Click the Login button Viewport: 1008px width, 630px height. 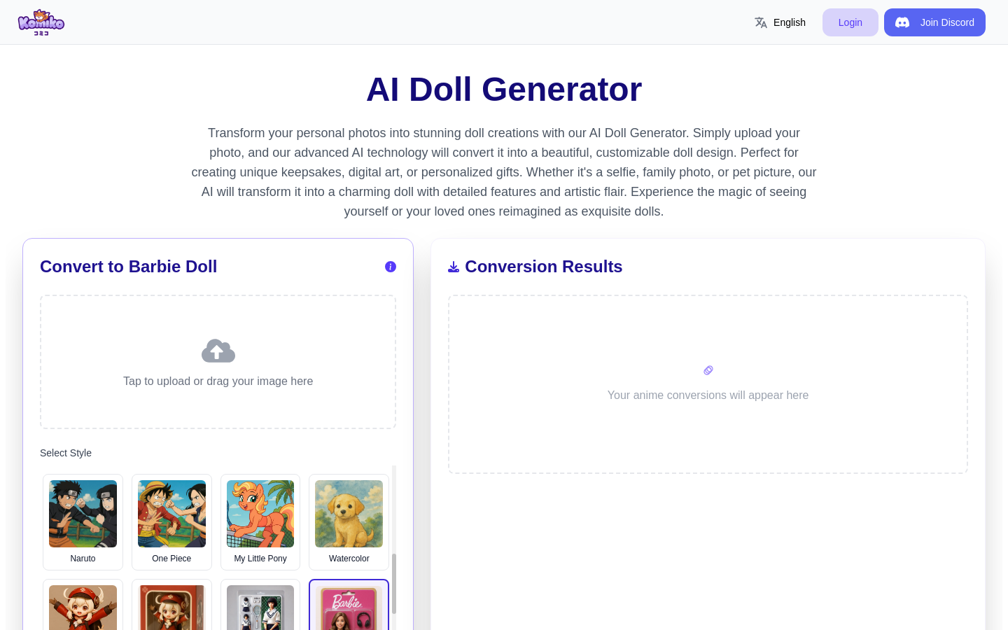pyautogui.click(x=850, y=22)
